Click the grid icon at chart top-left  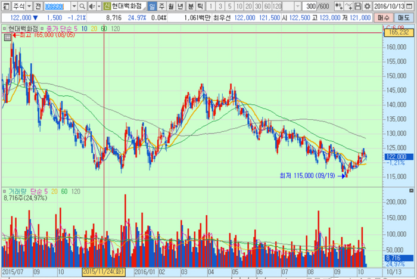(x=7, y=37)
